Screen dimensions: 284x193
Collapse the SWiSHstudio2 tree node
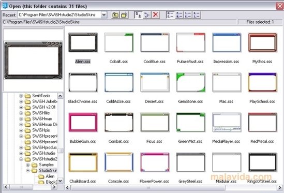[x=21, y=159]
